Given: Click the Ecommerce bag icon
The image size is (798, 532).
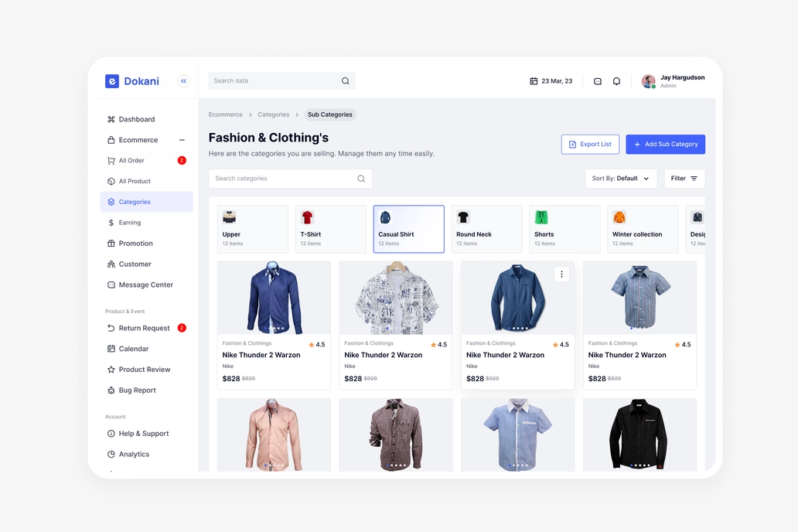Looking at the screenshot, I should click(x=111, y=140).
